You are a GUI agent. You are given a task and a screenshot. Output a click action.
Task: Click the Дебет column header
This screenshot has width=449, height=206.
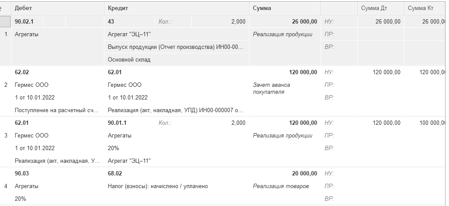tap(24, 8)
